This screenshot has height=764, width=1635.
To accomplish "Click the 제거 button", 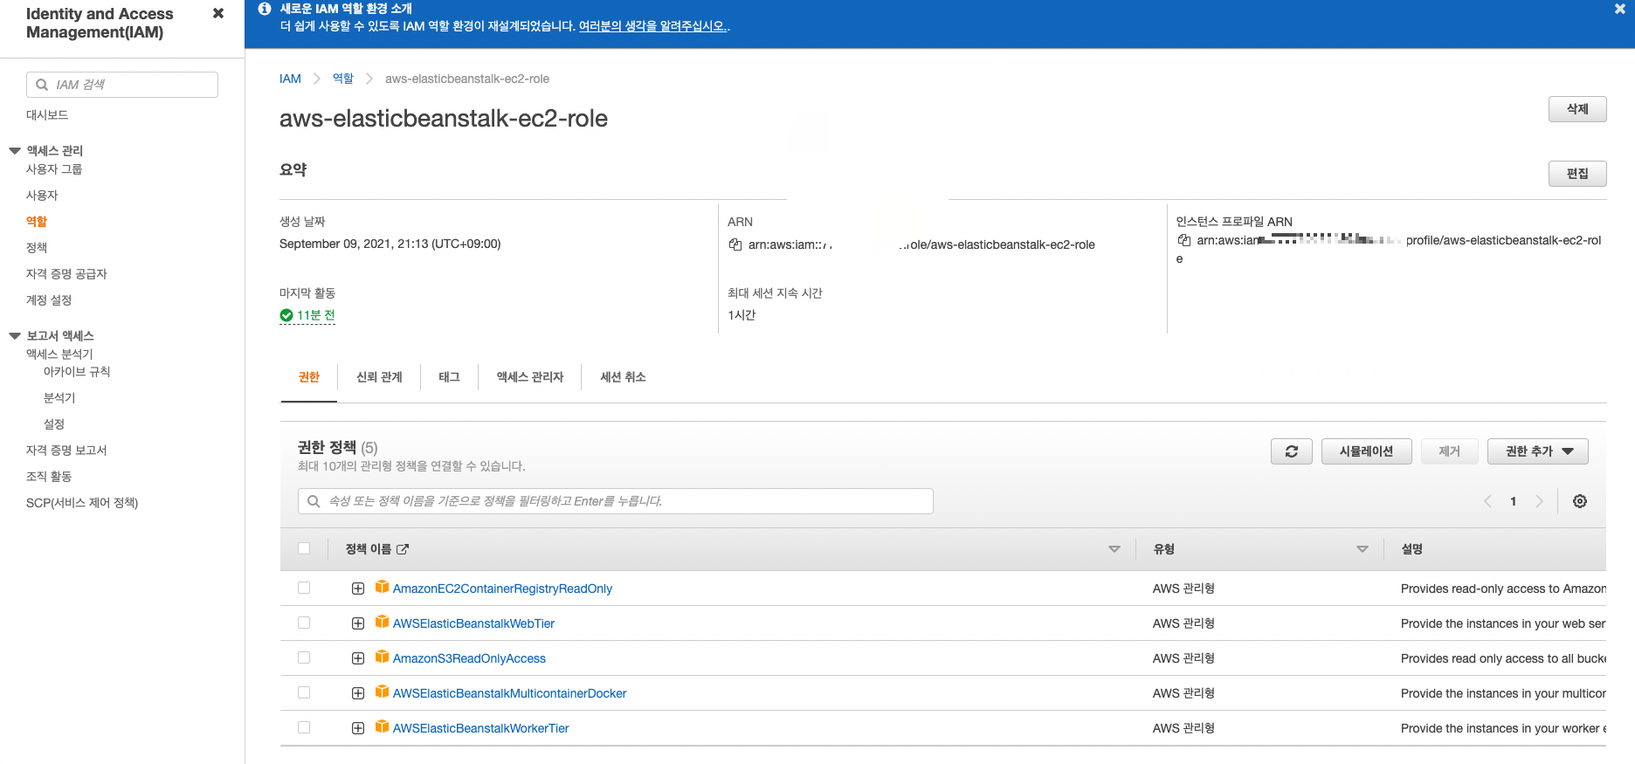I will click(x=1449, y=451).
